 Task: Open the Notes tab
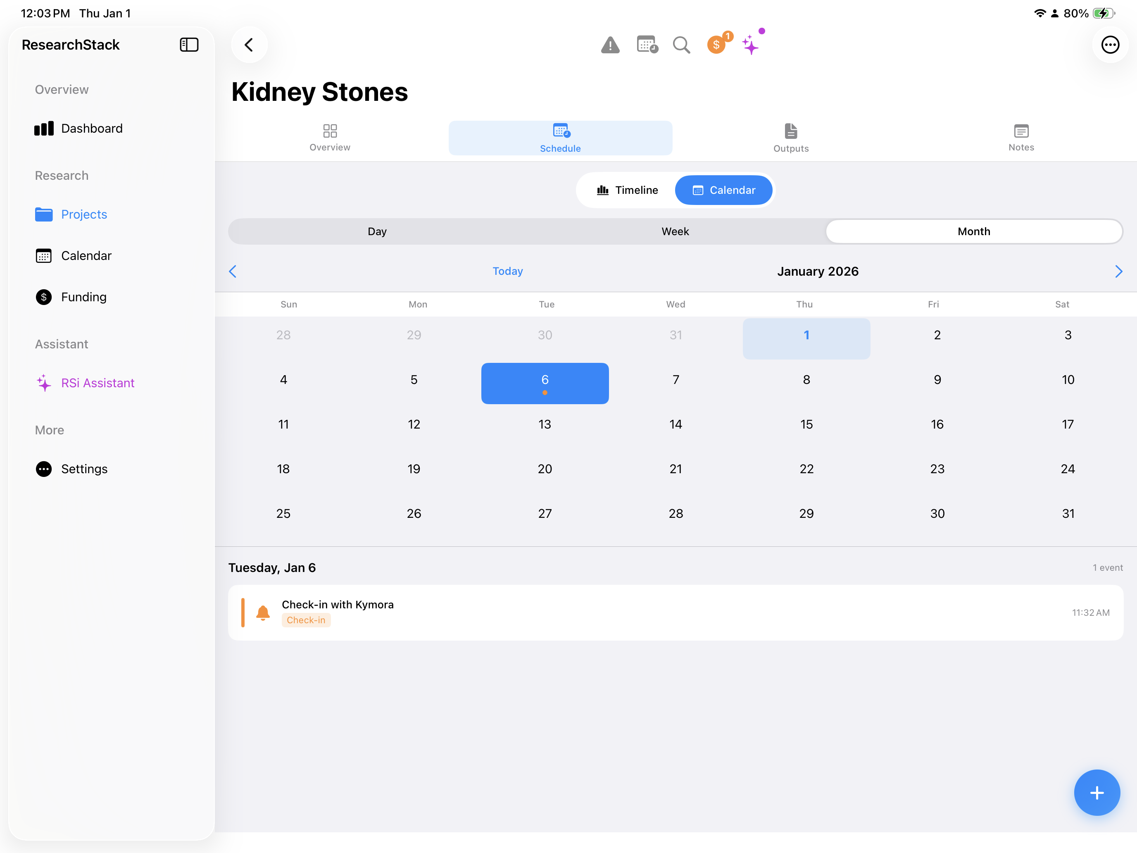pyautogui.click(x=1020, y=138)
